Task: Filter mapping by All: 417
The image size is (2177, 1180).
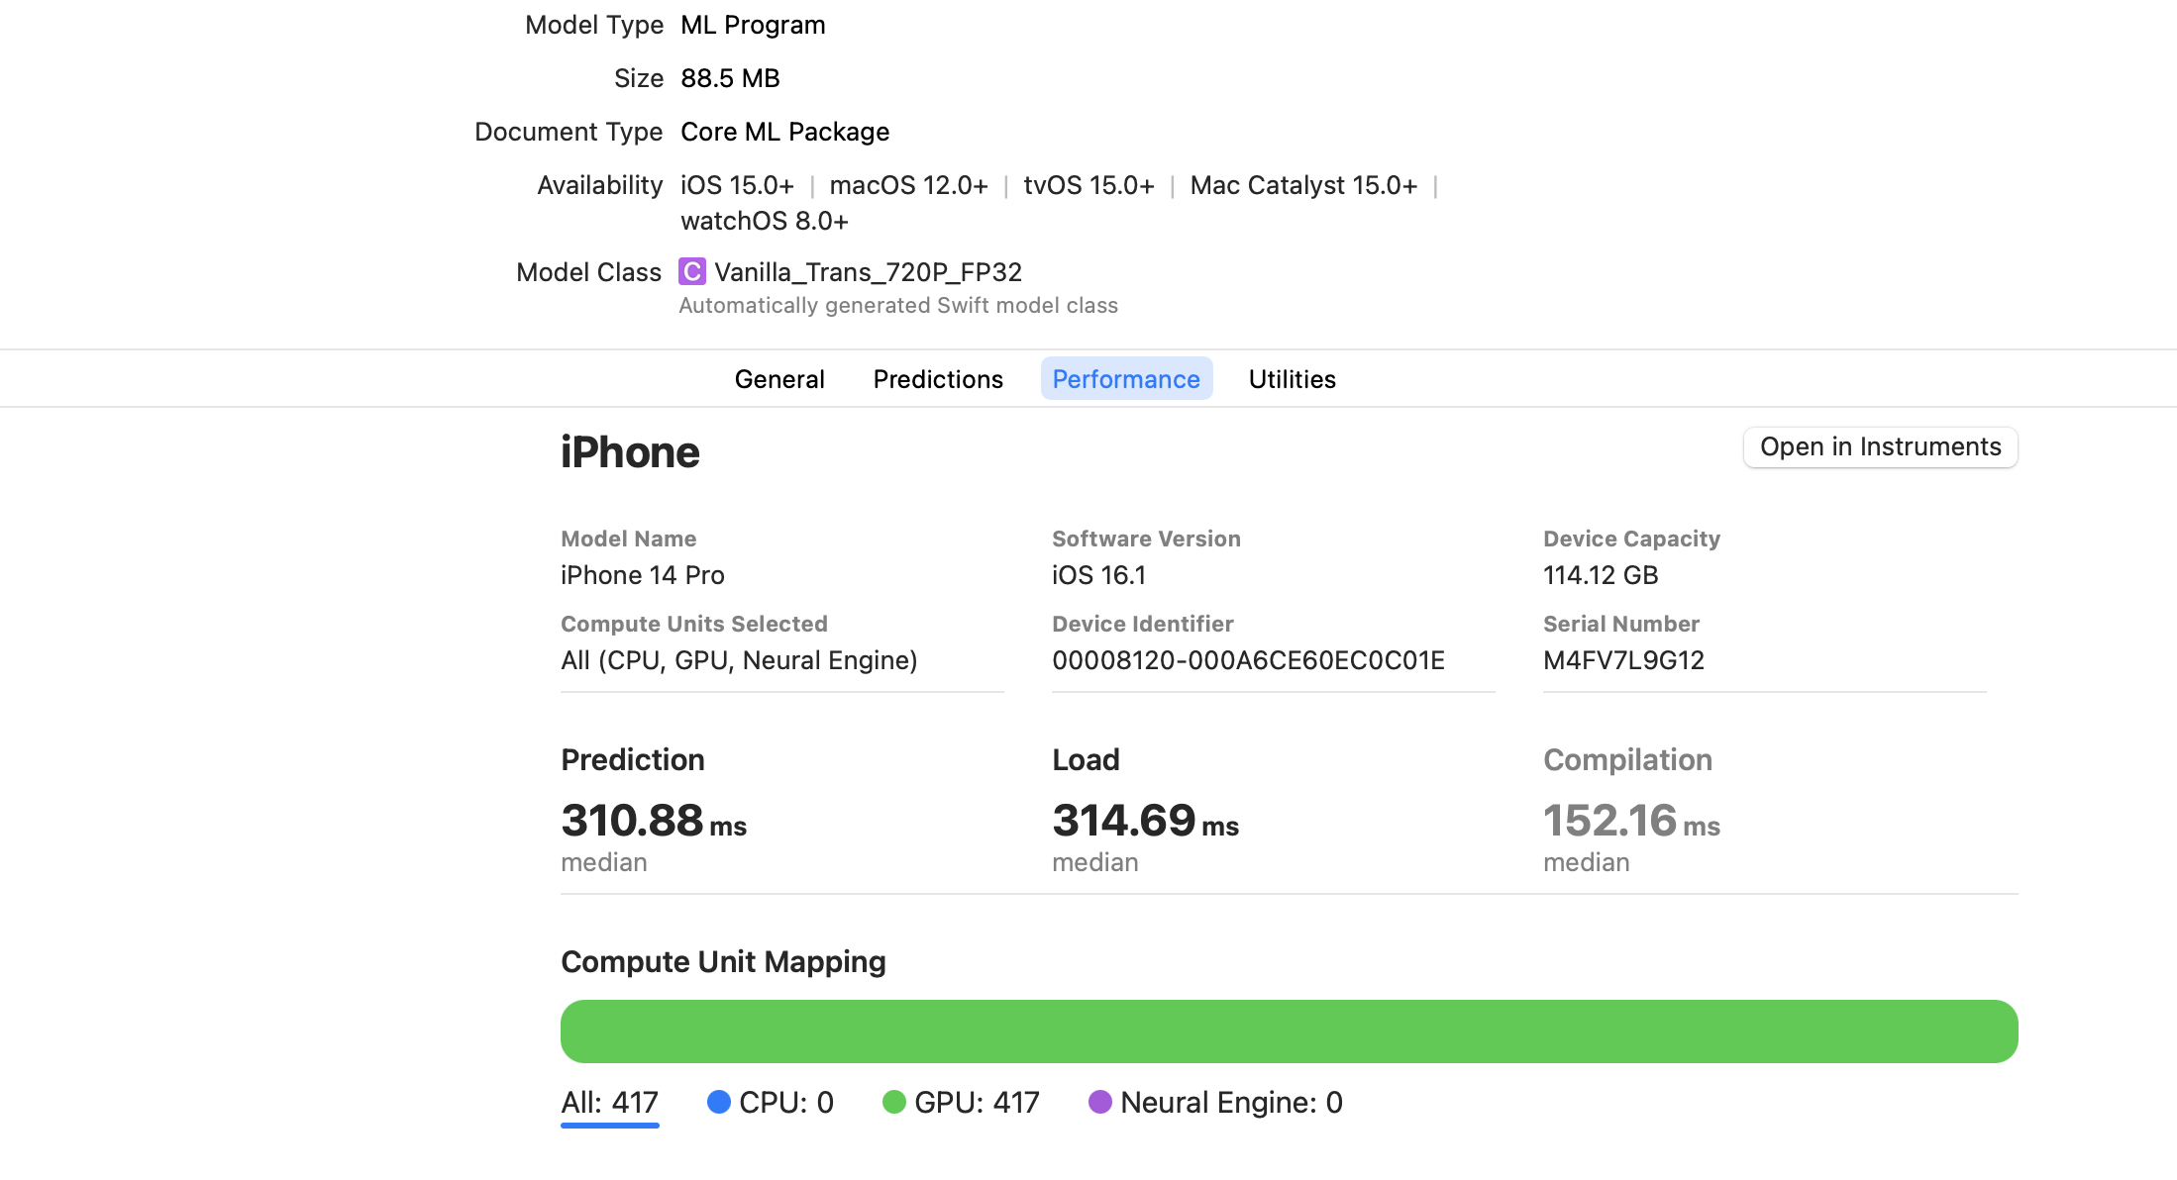Action: 609,1102
